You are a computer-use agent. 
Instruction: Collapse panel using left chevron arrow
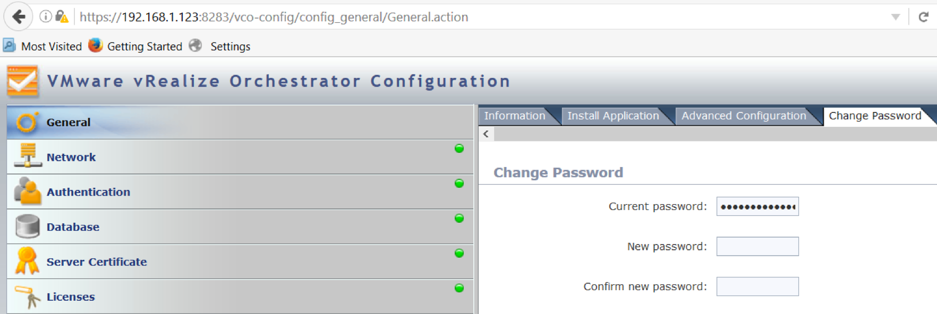pos(486,134)
